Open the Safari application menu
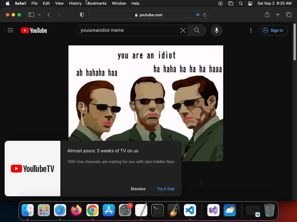Image resolution: width=297 pixels, height=222 pixels. (20, 3)
